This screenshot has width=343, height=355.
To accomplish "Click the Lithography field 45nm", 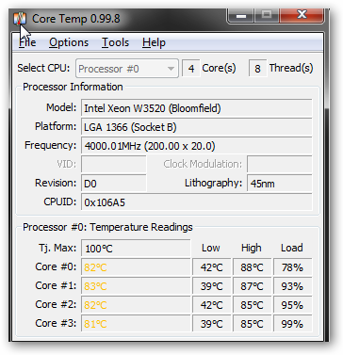I will point(280,184).
